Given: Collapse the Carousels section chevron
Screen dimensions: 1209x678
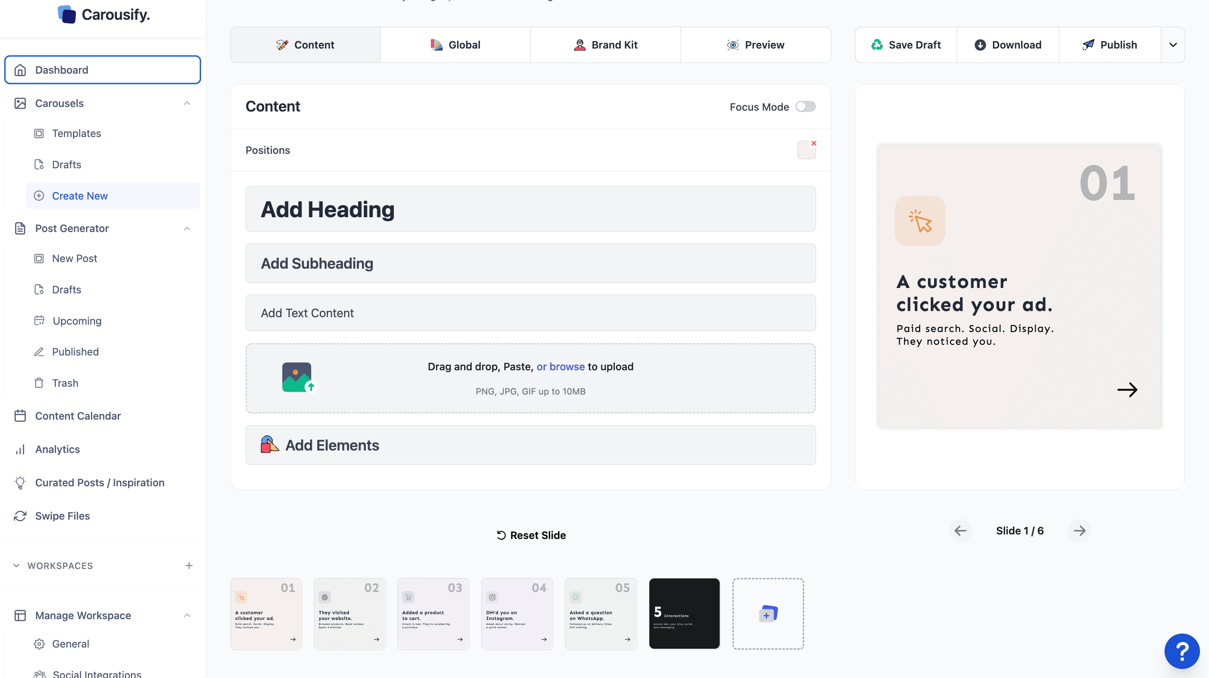Looking at the screenshot, I should point(187,103).
